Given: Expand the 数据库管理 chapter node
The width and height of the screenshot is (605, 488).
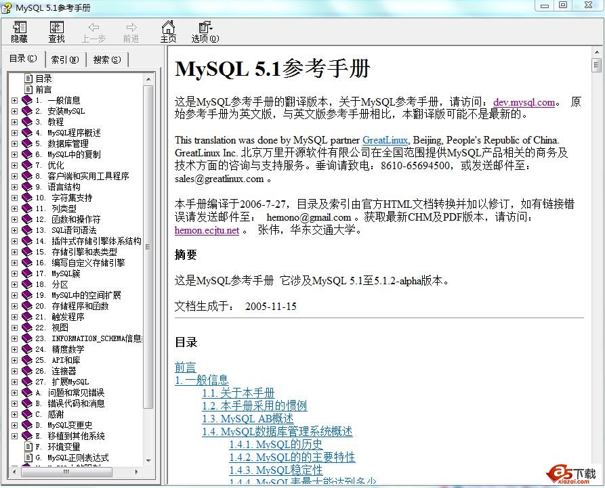Looking at the screenshot, I should (x=14, y=143).
